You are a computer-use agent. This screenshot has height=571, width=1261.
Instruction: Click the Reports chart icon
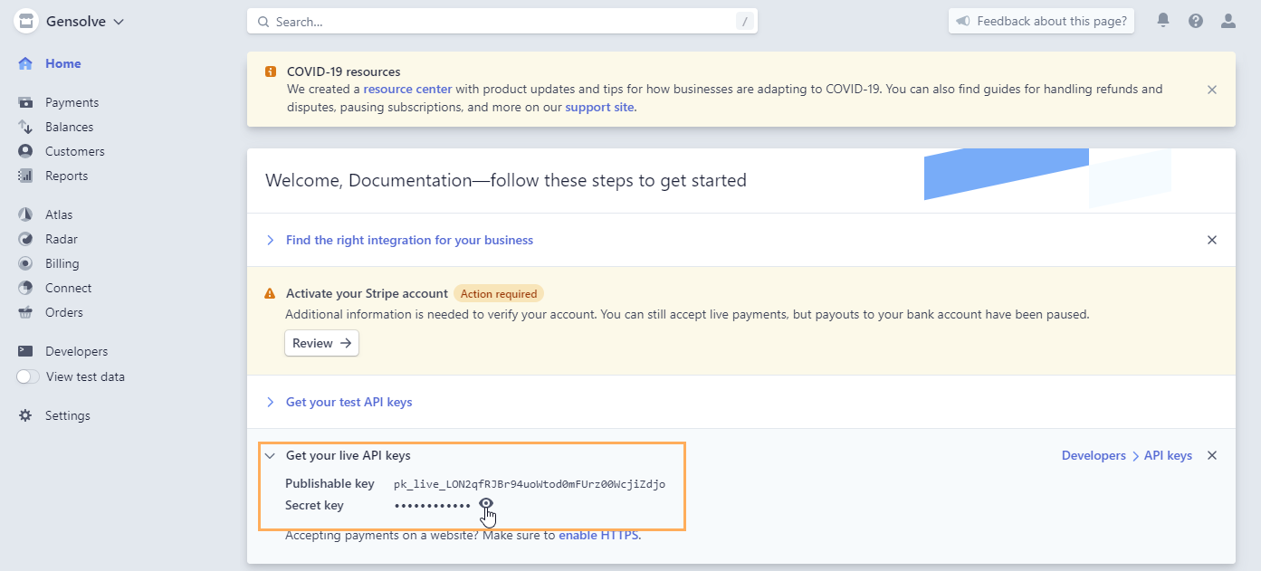click(25, 176)
